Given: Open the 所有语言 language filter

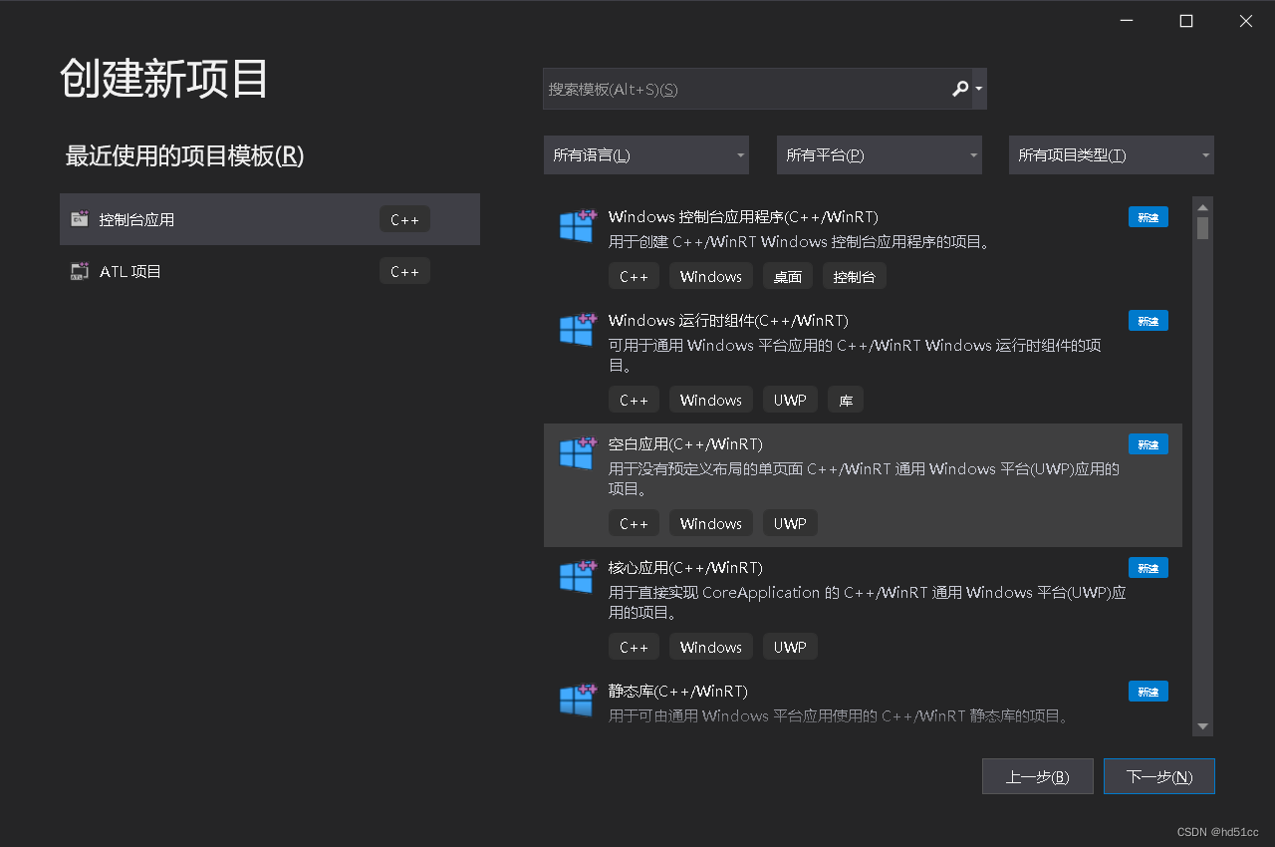Looking at the screenshot, I should click(645, 155).
